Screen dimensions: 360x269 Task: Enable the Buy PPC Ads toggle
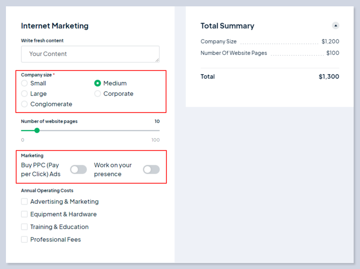click(78, 170)
